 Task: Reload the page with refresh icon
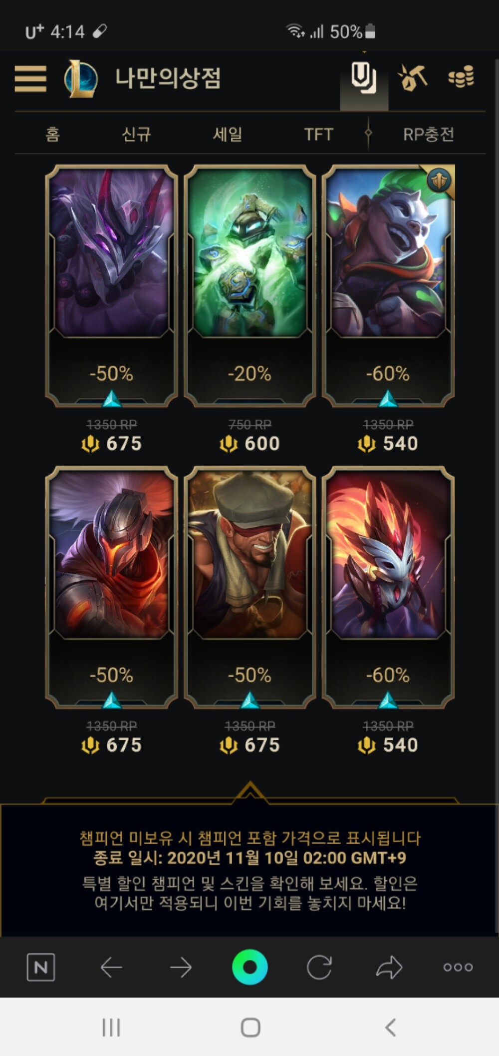[x=319, y=967]
